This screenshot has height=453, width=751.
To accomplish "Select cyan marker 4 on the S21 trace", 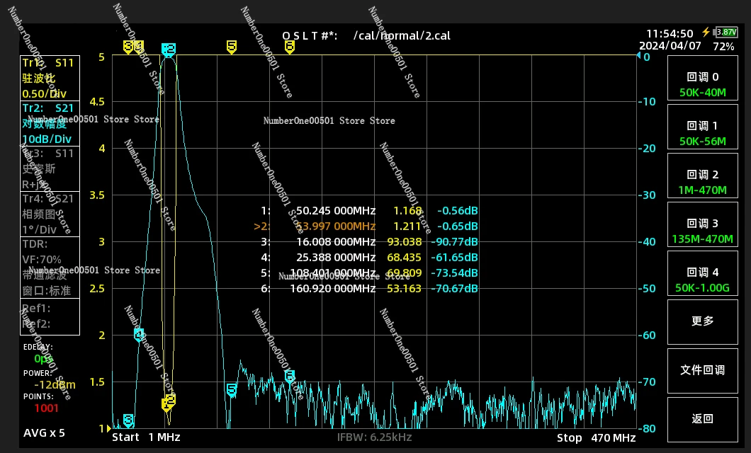I will tap(139, 334).
